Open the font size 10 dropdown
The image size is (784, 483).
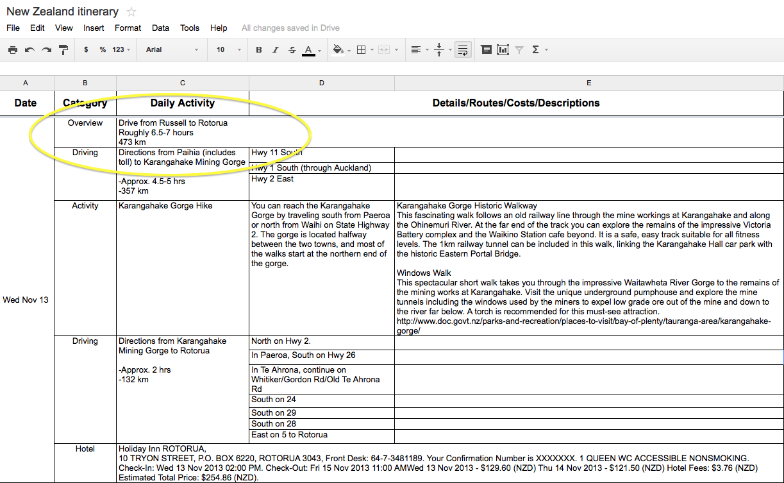click(229, 49)
